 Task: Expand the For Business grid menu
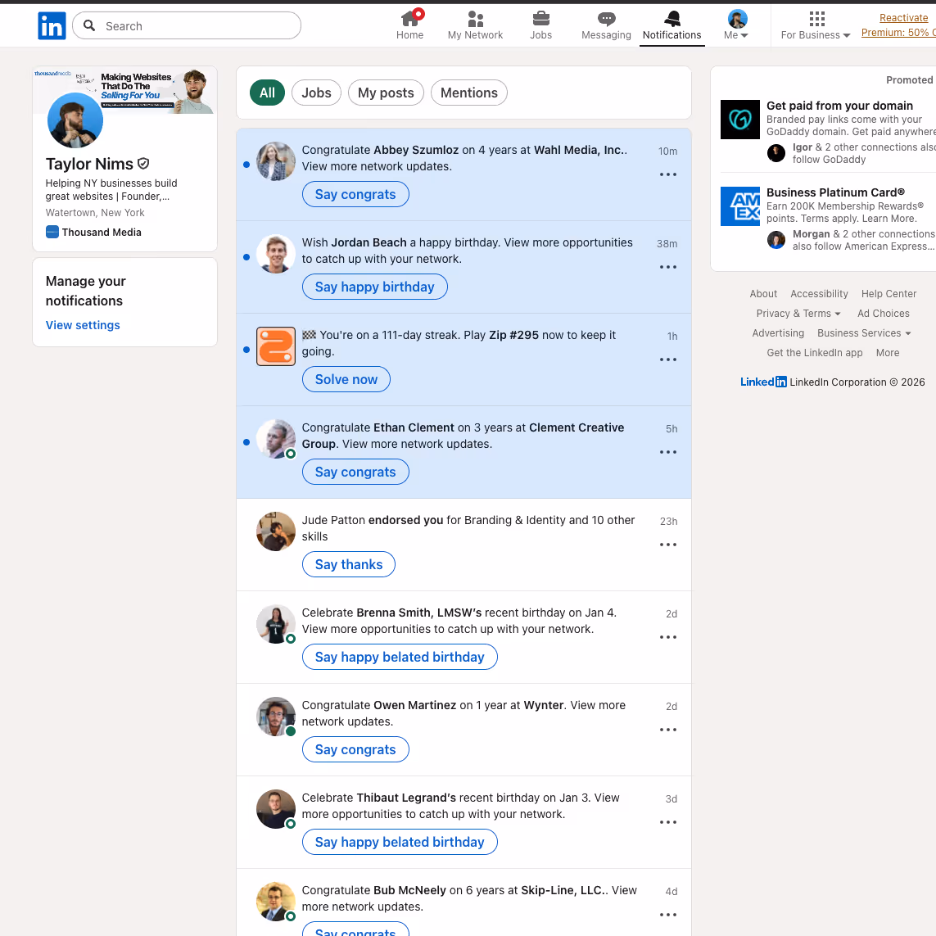[x=816, y=25]
